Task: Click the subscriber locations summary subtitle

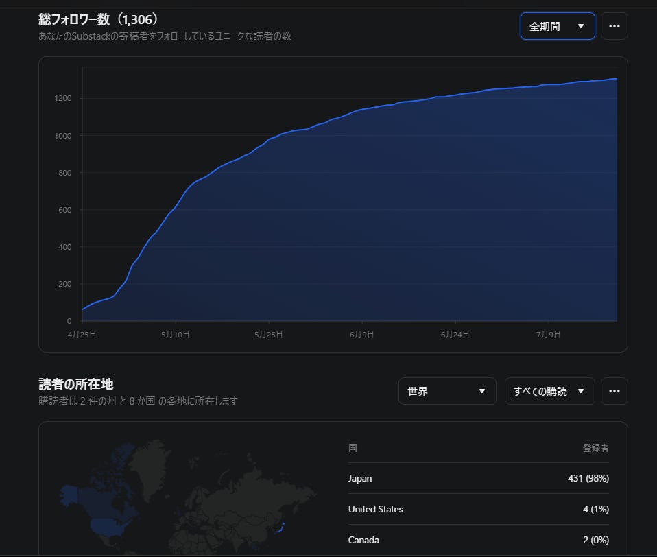Action: 138,401
